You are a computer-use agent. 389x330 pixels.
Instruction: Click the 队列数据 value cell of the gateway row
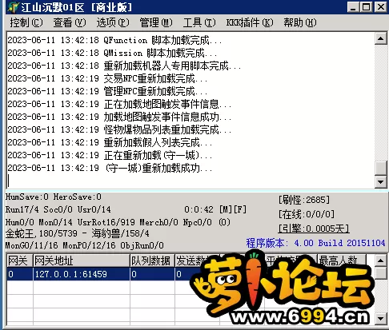152,274
